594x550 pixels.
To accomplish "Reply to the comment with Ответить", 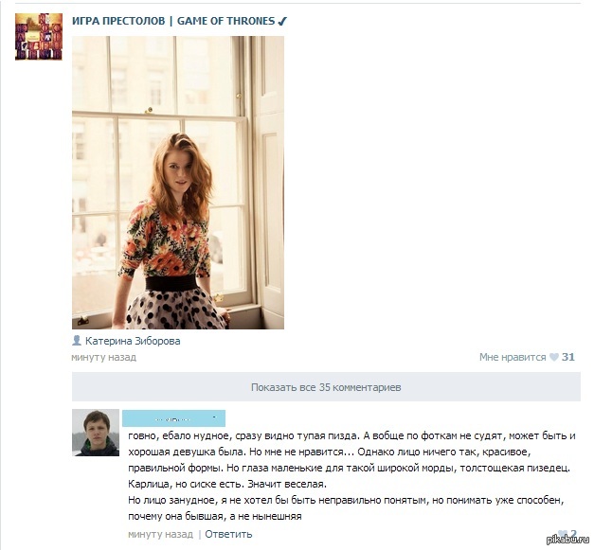I will tap(228, 534).
